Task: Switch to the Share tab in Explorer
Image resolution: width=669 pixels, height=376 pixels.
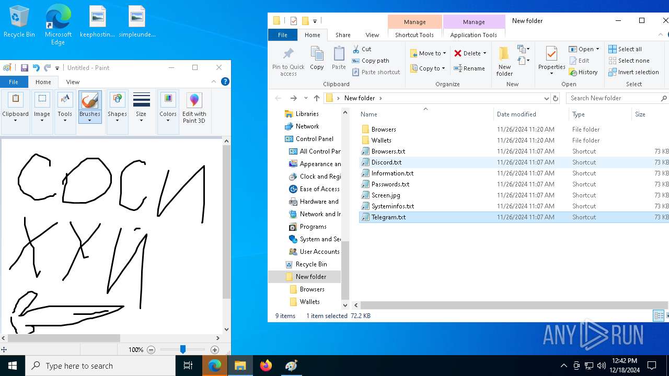Action: coord(343,35)
